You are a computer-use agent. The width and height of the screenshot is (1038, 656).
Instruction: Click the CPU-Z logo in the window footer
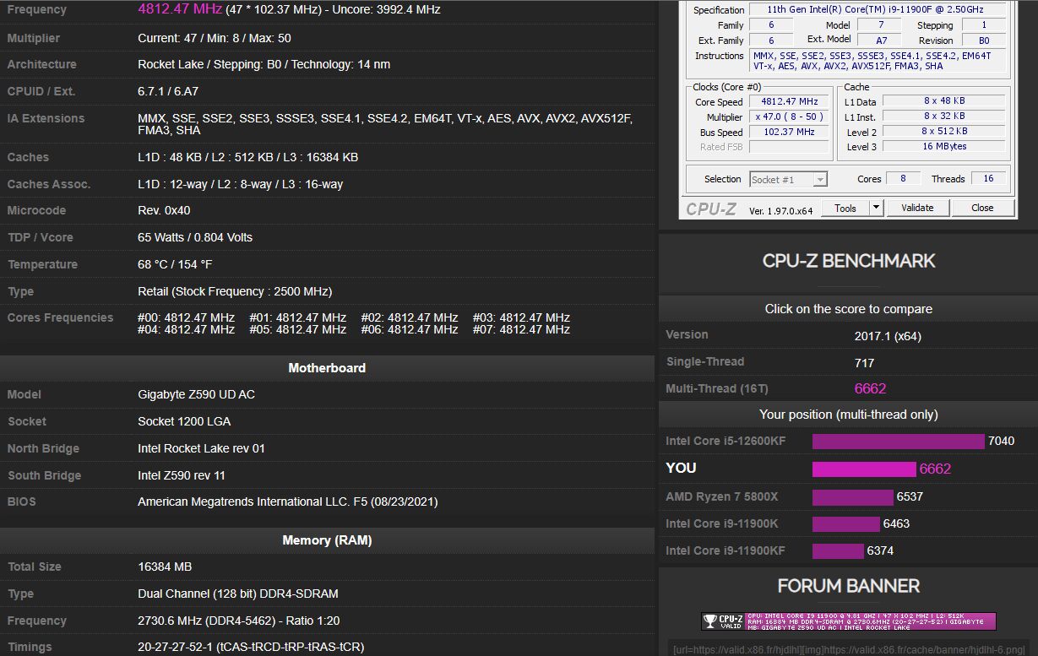pos(711,209)
